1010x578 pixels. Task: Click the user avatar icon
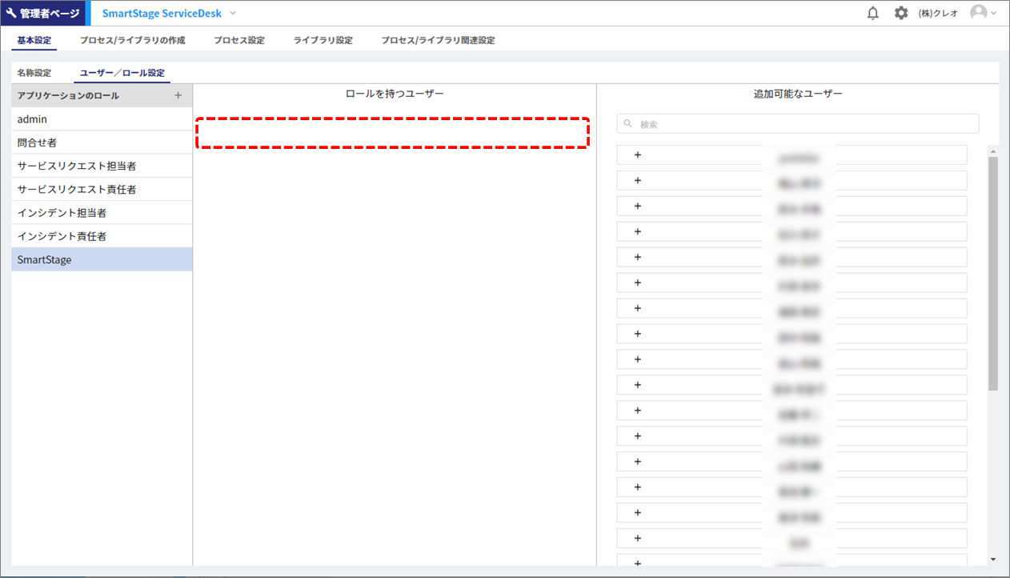tap(978, 13)
